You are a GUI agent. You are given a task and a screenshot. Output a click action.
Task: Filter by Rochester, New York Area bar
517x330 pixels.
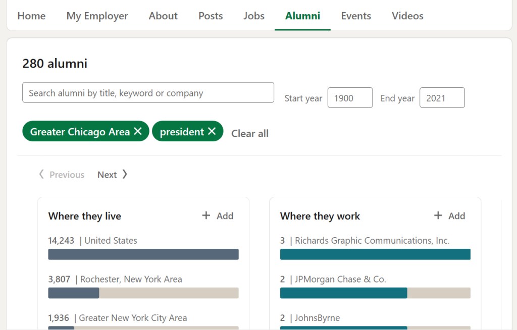(143, 293)
